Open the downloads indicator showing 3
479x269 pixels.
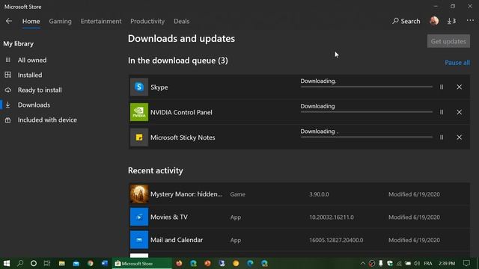coord(451,21)
